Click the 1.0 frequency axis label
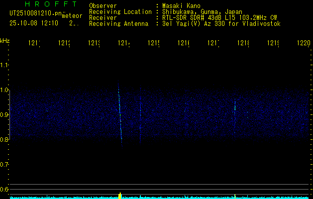 4,90
